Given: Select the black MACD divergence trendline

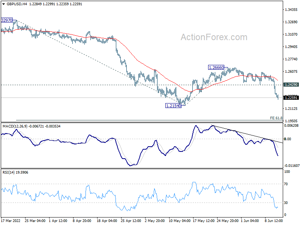Looking at the screenshot, I should (x=247, y=134).
